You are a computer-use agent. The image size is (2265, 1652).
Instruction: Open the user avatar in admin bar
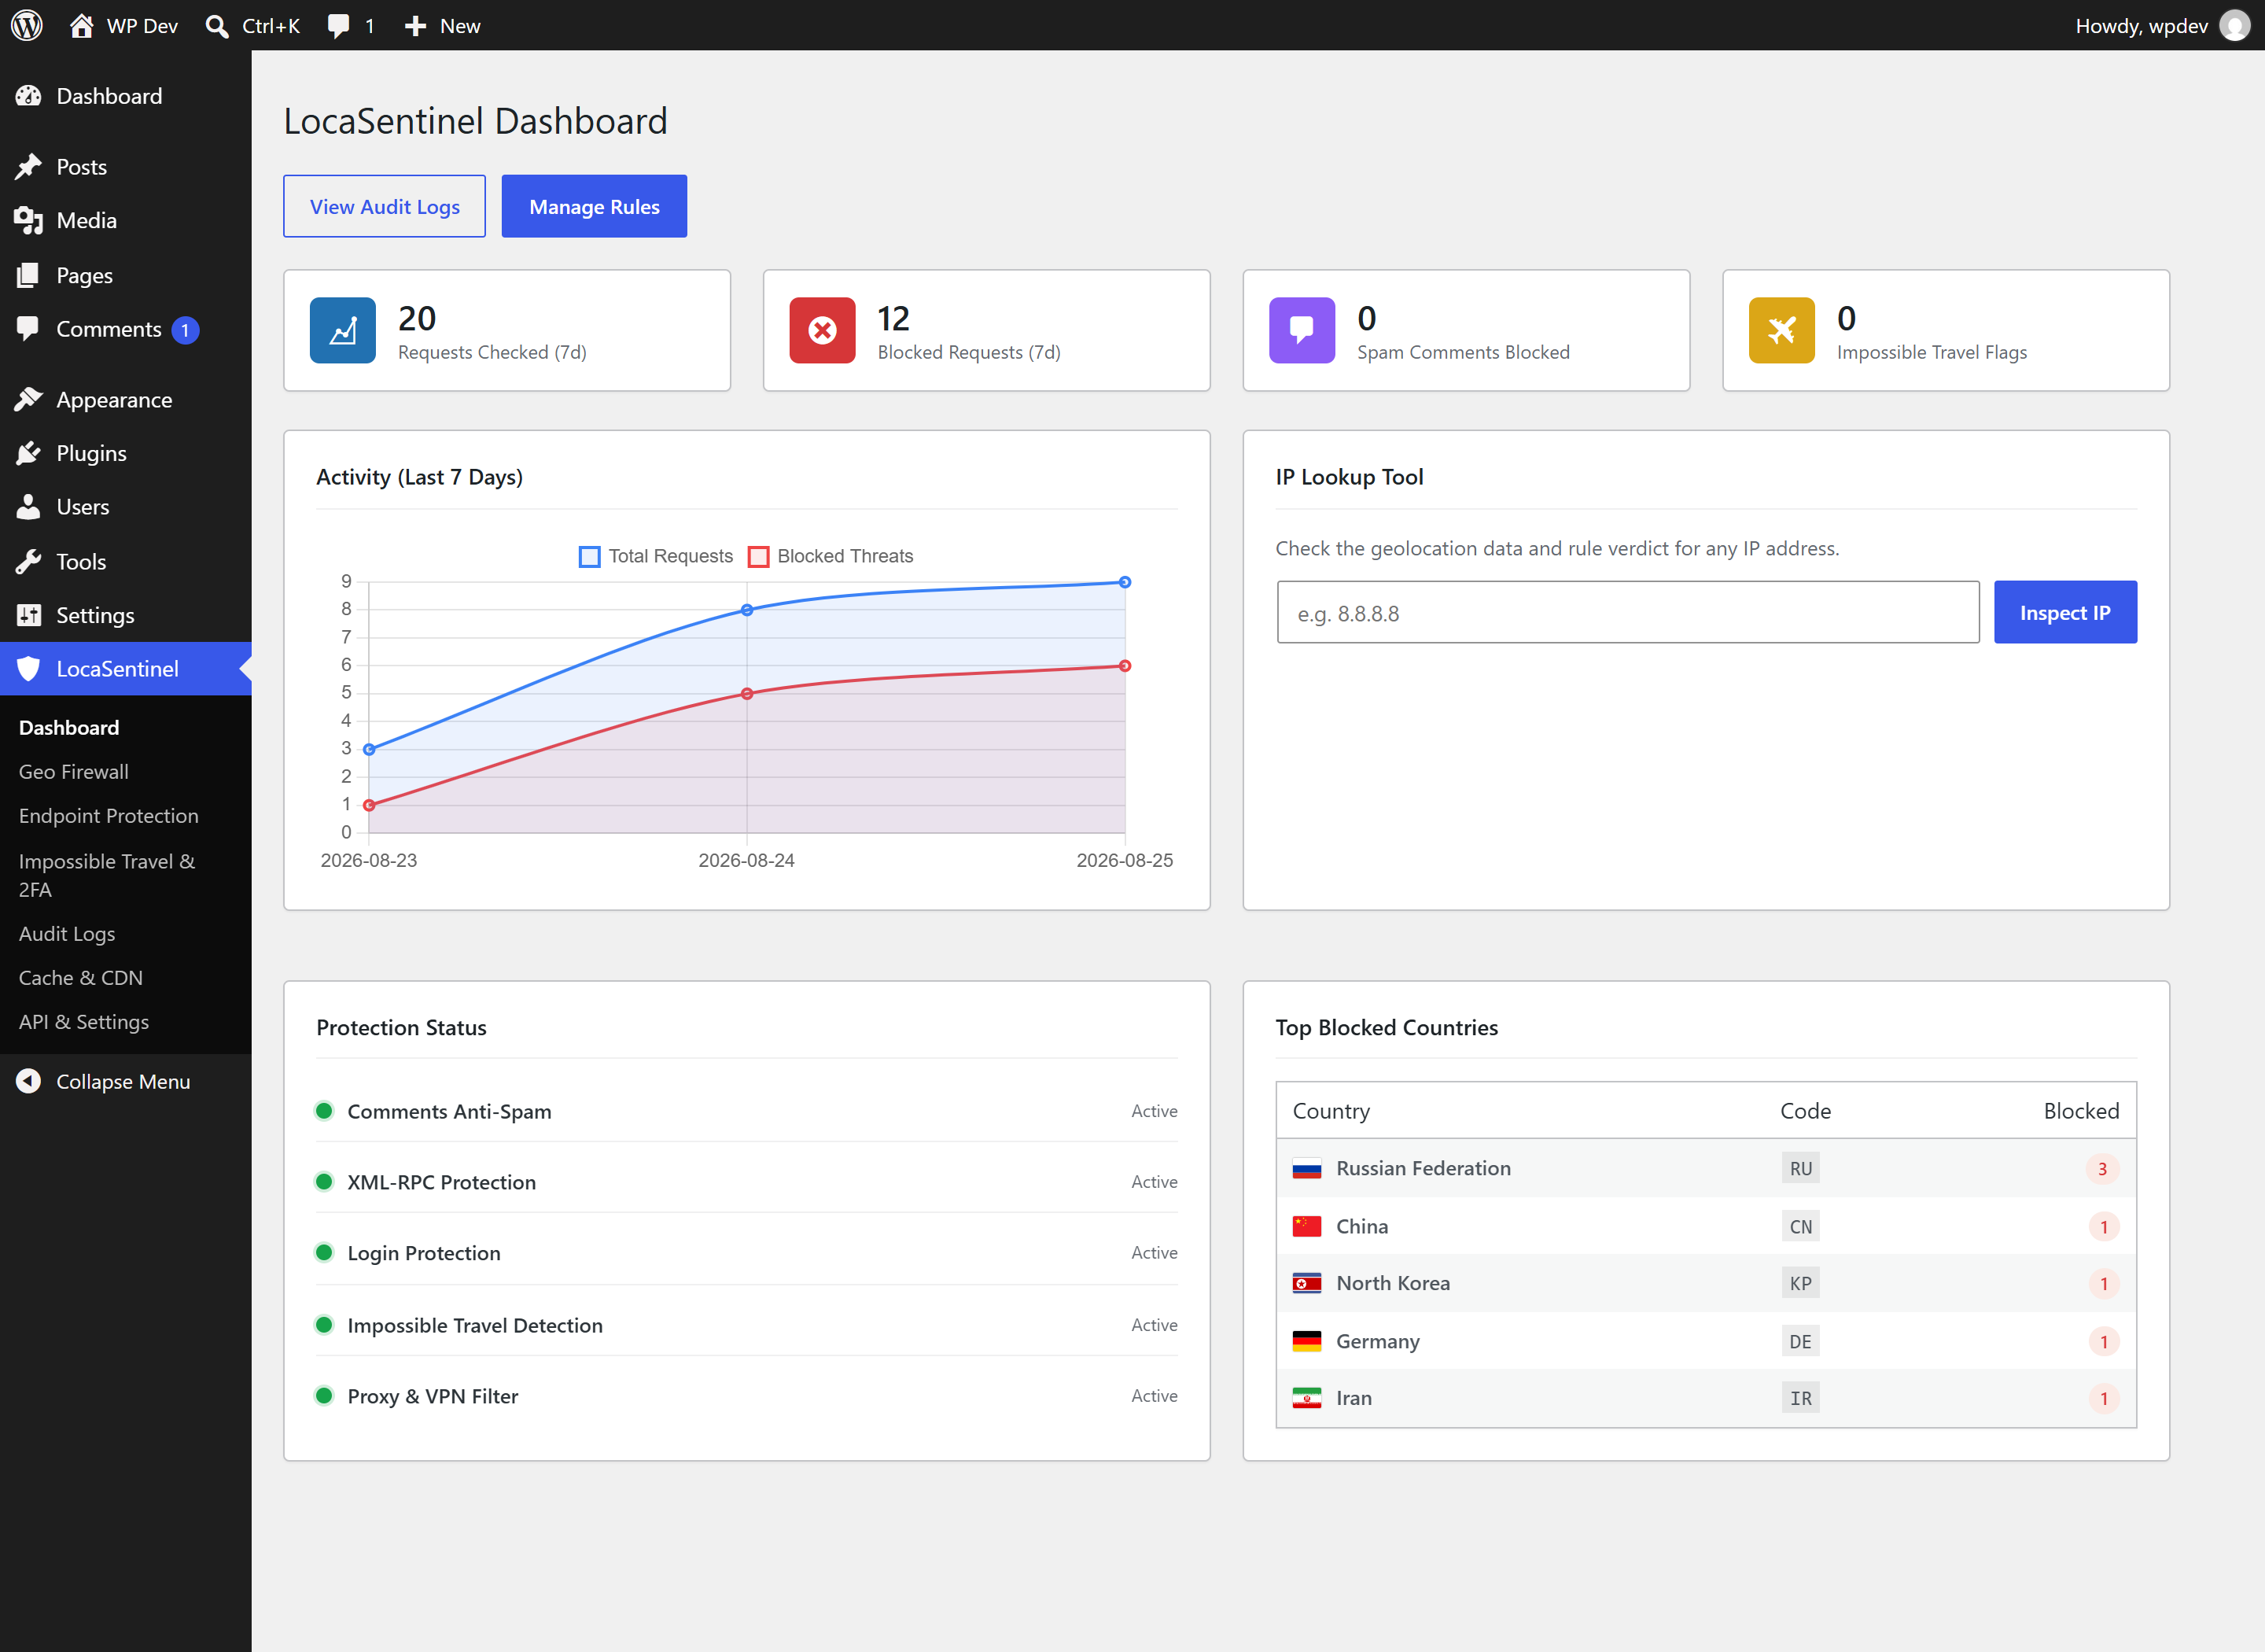[2235, 25]
